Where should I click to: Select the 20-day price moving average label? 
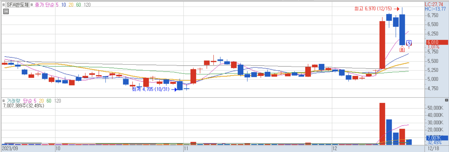71,5
